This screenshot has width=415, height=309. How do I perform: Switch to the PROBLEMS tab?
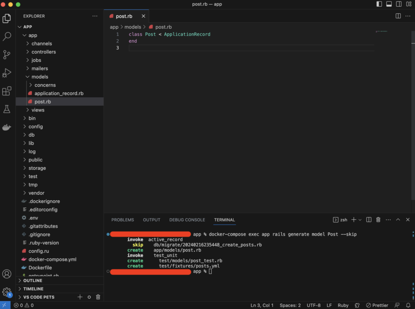122,220
